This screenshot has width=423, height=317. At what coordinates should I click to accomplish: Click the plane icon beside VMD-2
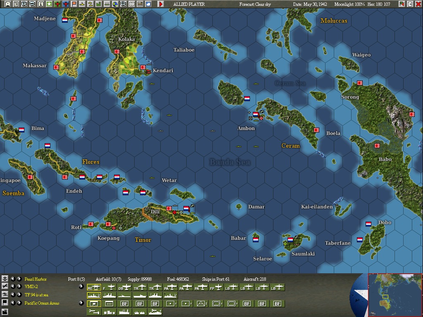5,286
